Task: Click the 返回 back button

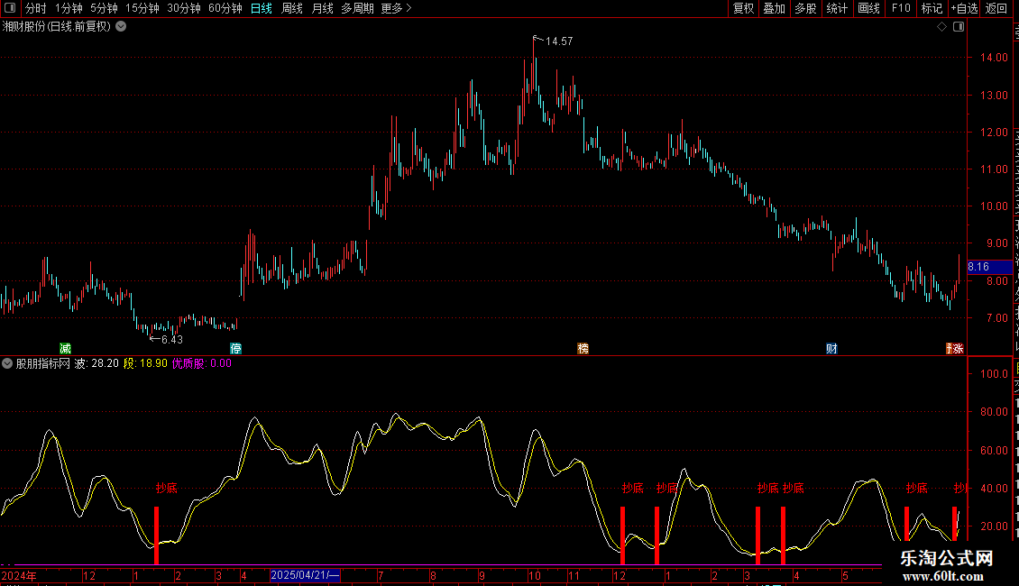Action: 996,8
